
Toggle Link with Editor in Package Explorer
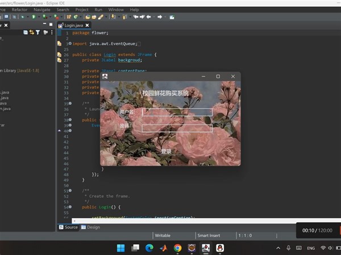coord(32,32)
